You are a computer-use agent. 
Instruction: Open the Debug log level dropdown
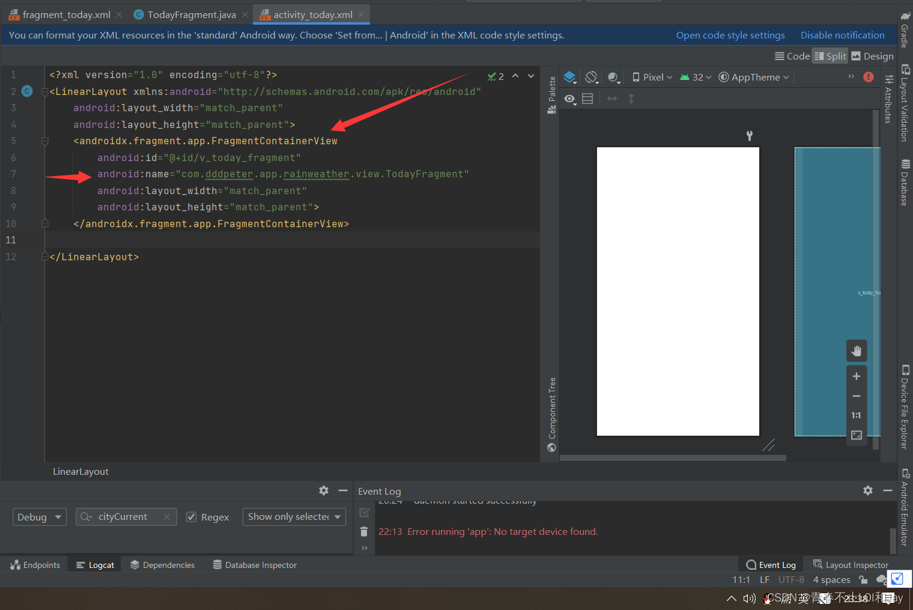coord(40,517)
